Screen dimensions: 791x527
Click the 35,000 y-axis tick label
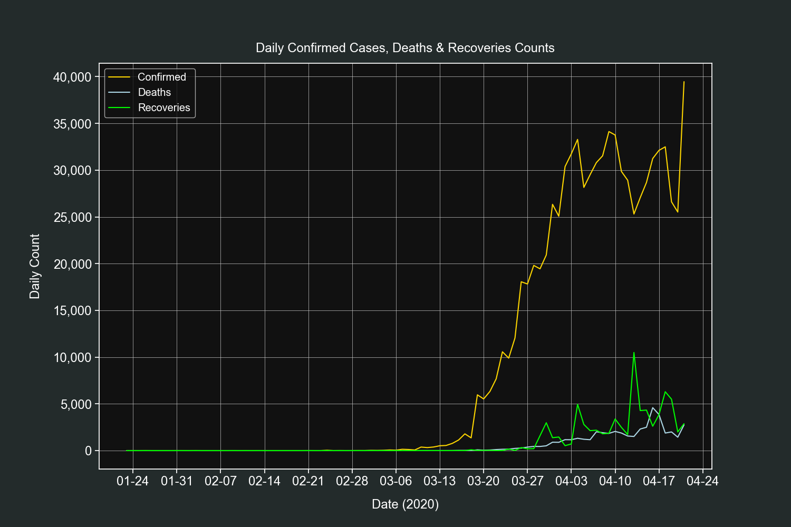72,124
